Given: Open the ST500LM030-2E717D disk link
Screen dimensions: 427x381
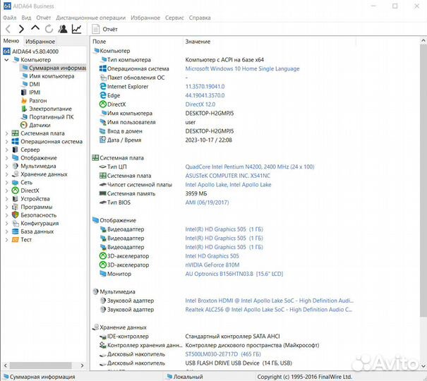Looking at the screenshot, I should pyautogui.click(x=223, y=354).
